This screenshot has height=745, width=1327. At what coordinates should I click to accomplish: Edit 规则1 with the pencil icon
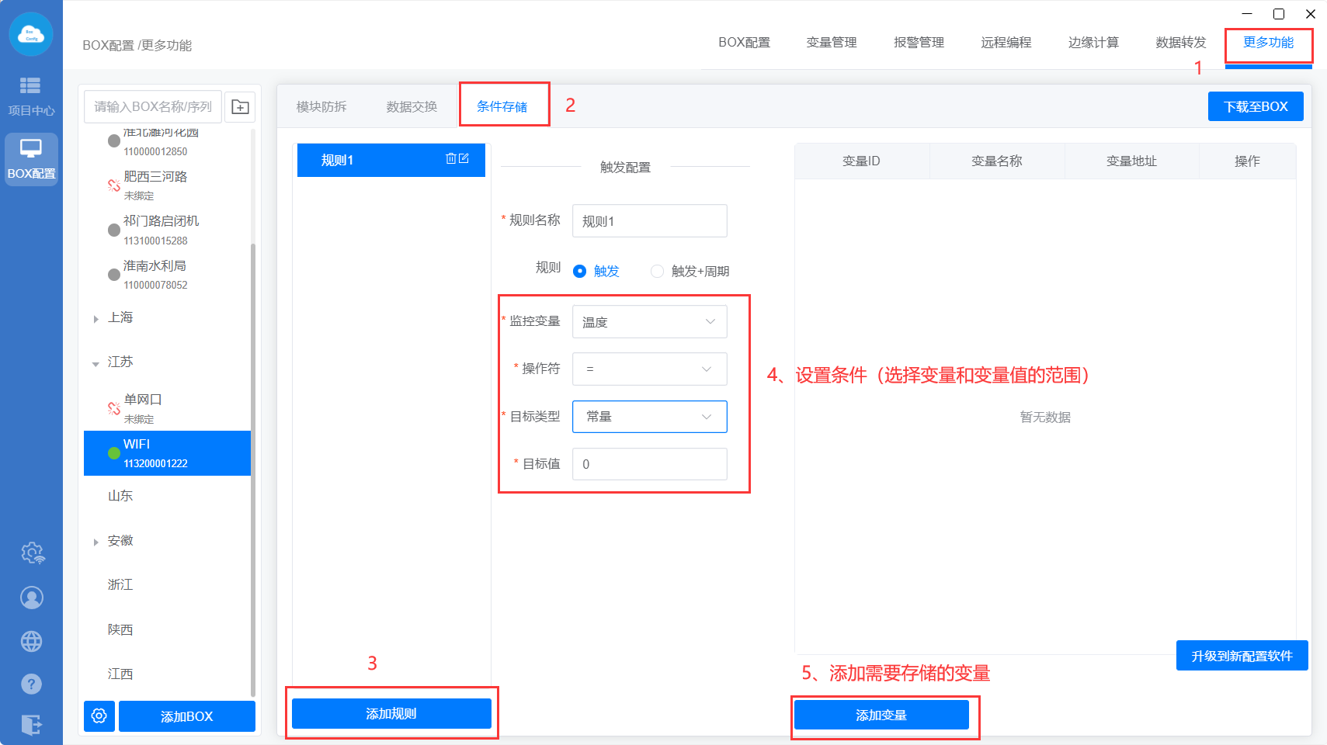(464, 158)
